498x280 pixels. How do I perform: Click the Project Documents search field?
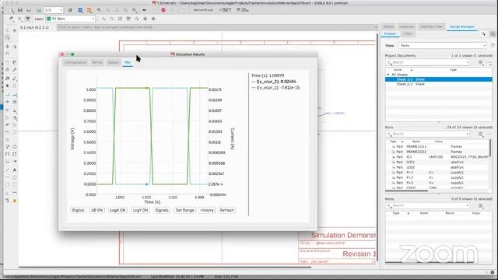pos(427,62)
